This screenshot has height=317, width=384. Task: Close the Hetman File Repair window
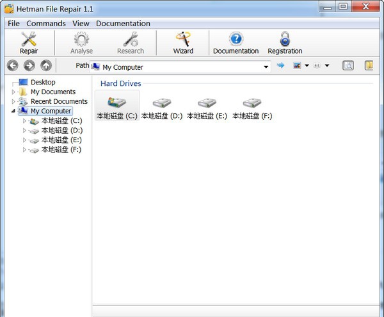365,6
